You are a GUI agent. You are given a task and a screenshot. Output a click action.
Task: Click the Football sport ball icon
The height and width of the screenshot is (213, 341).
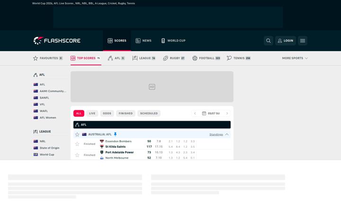coord(195,58)
